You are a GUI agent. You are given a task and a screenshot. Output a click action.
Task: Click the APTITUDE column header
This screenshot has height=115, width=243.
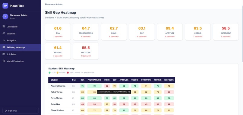point(124,80)
